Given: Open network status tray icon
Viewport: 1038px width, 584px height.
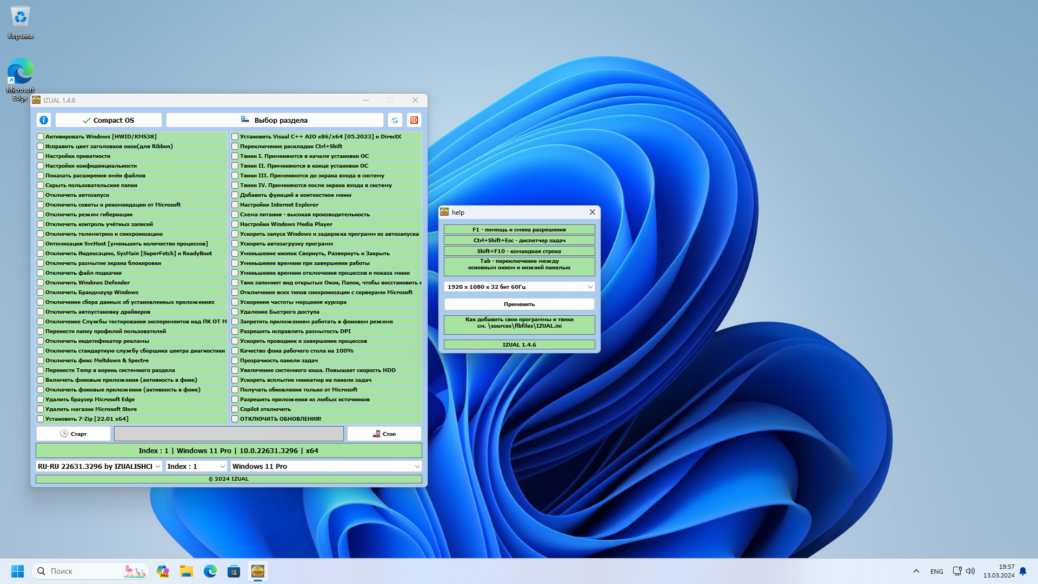Looking at the screenshot, I should [957, 571].
